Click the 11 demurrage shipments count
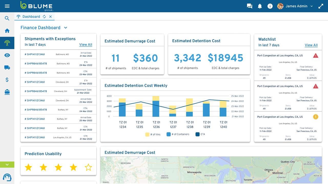The width and height of the screenshot is (328, 184). 116,58
